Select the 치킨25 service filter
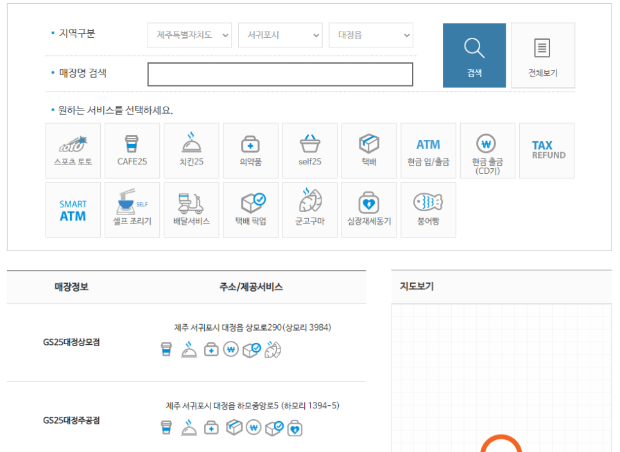 click(x=191, y=151)
